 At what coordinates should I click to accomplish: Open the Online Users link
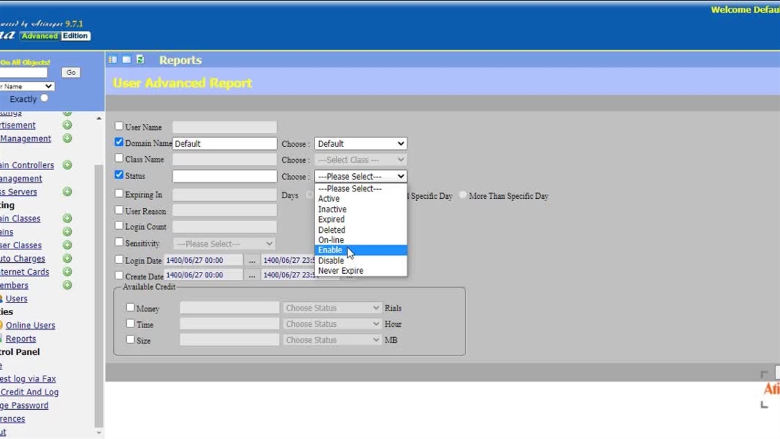coord(30,326)
